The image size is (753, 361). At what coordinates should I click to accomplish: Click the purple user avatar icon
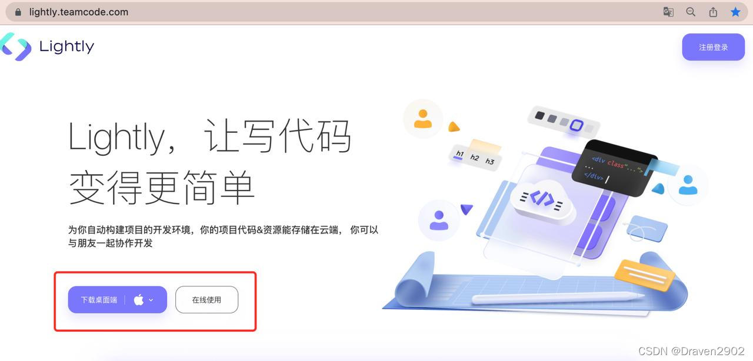click(439, 220)
